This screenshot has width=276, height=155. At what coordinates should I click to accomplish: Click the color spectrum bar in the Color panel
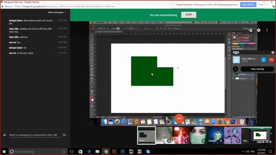point(243,44)
